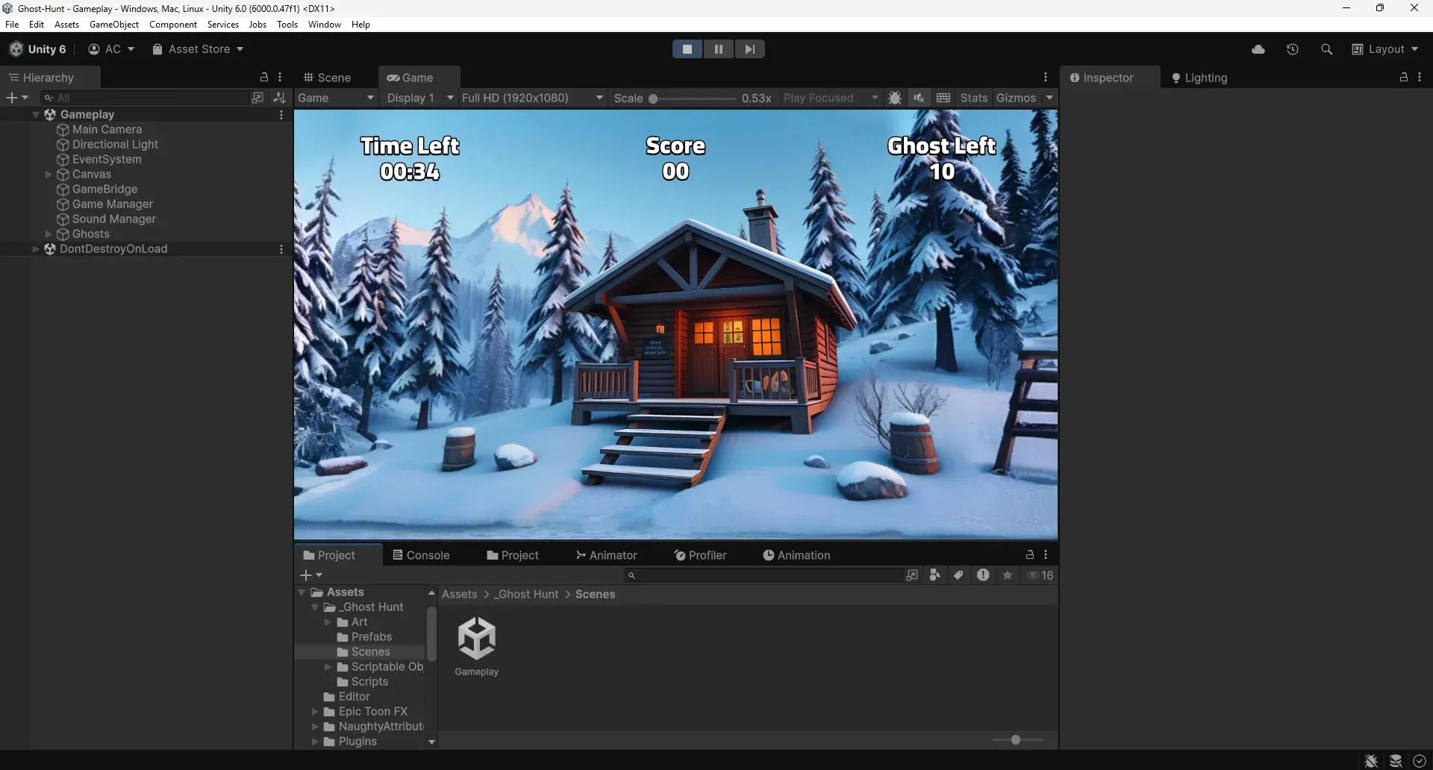Open the Game view three-dot menu
Image resolution: width=1433 pixels, height=770 pixels.
point(1046,78)
